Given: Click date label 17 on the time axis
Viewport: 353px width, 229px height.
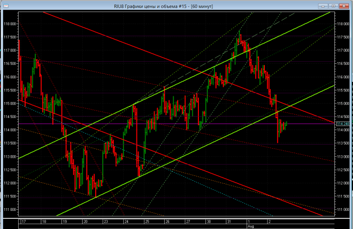Looking at the screenshot, I should point(24,221).
